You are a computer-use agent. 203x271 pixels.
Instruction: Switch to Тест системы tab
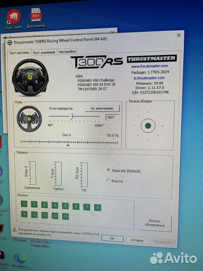click(19, 53)
